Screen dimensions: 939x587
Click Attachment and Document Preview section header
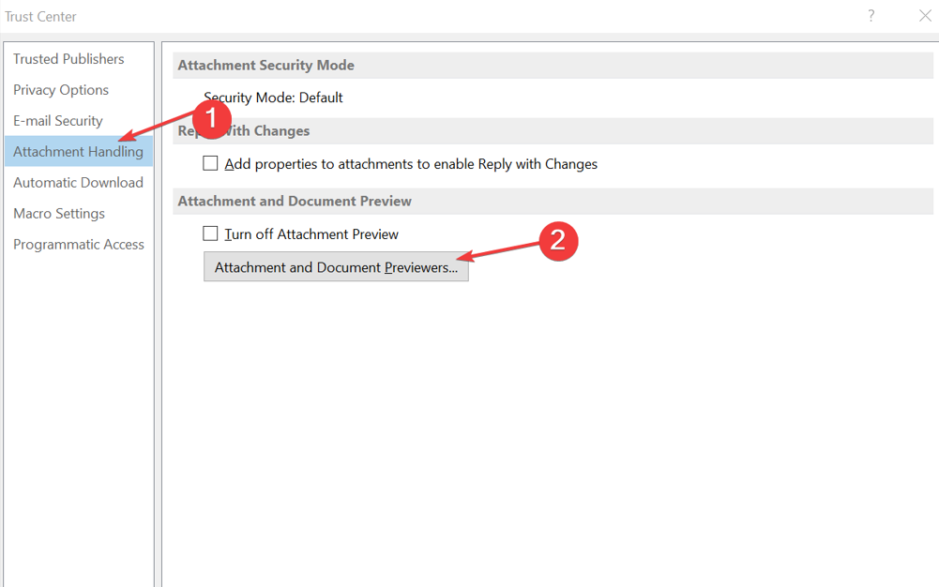tap(553, 201)
